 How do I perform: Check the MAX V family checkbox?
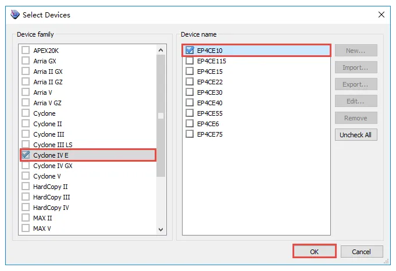[26, 229]
